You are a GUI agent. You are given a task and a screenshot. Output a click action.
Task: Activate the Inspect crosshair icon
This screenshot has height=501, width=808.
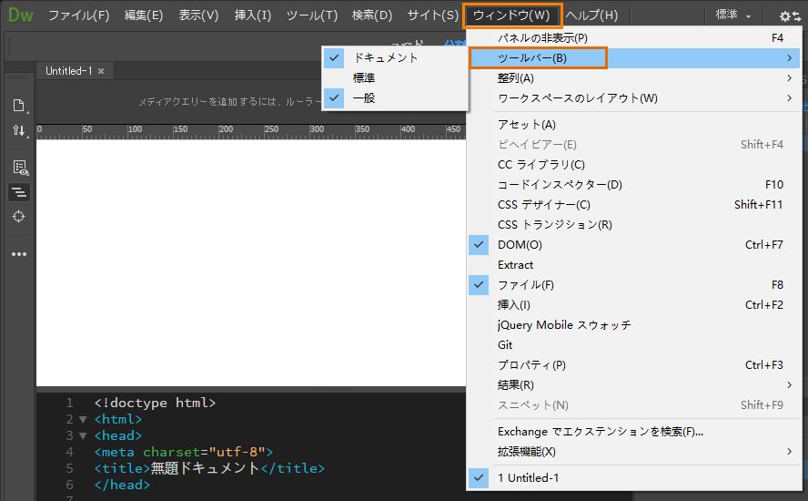tap(19, 217)
